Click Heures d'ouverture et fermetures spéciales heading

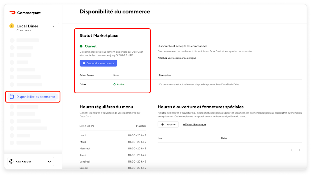point(201,107)
